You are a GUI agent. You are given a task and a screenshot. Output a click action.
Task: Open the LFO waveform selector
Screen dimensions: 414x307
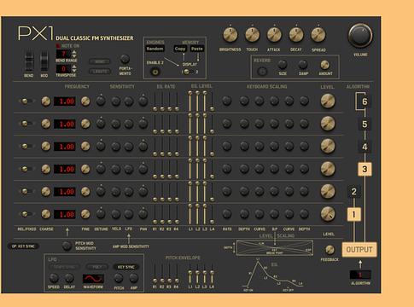(x=93, y=278)
